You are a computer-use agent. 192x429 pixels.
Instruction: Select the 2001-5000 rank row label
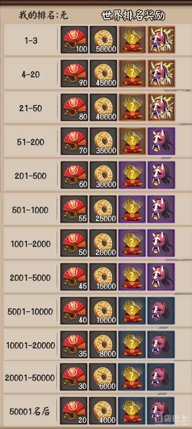pyautogui.click(x=31, y=278)
